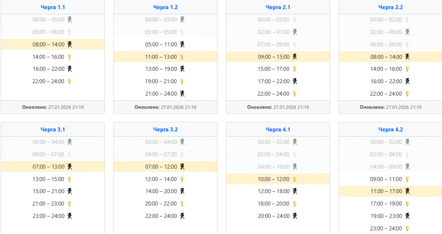This screenshot has height=234, width=442.
Task: Click the lightbulb icon beside 12:00 – 14:00 in Черга 3.2
Action: tap(182, 179)
